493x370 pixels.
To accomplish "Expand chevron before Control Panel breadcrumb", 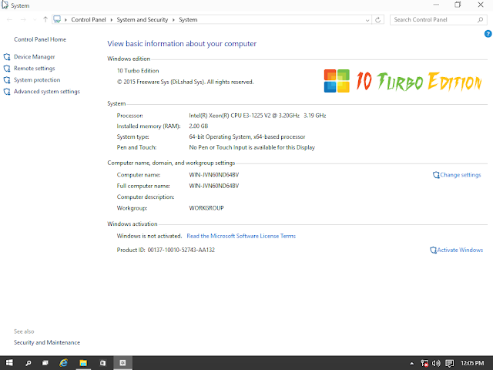I will pos(65,20).
